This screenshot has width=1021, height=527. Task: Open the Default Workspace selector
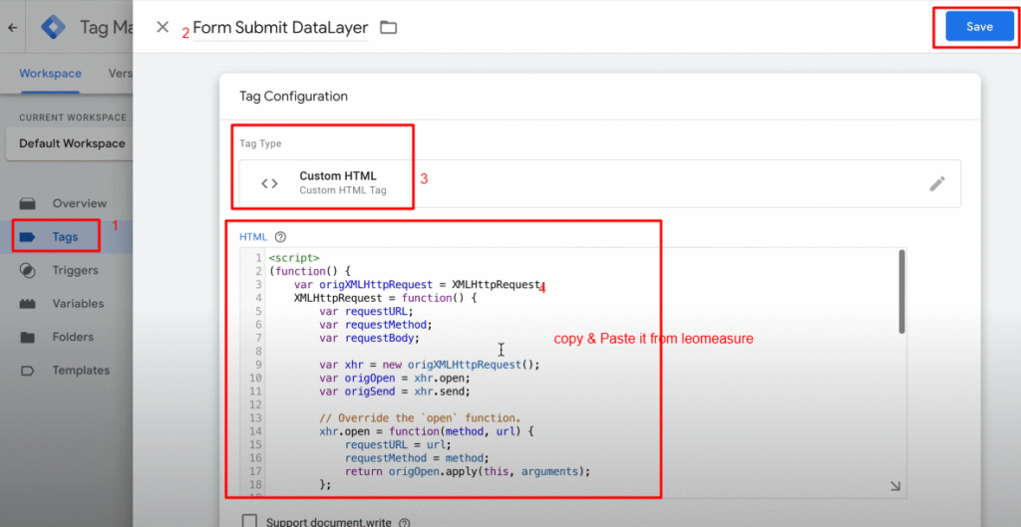72,143
